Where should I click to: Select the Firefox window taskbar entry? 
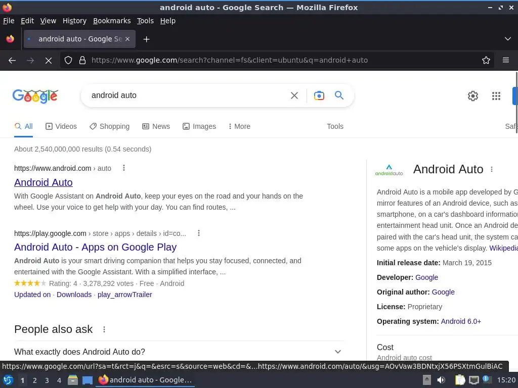[145, 380]
